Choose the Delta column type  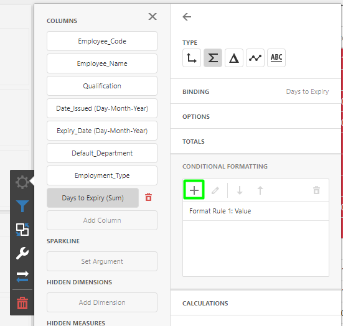[234, 58]
